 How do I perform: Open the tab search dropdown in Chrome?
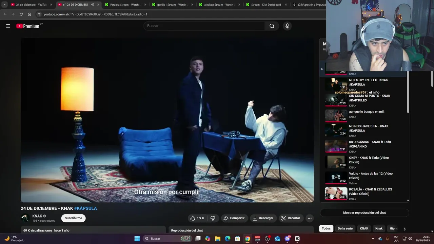point(4,5)
